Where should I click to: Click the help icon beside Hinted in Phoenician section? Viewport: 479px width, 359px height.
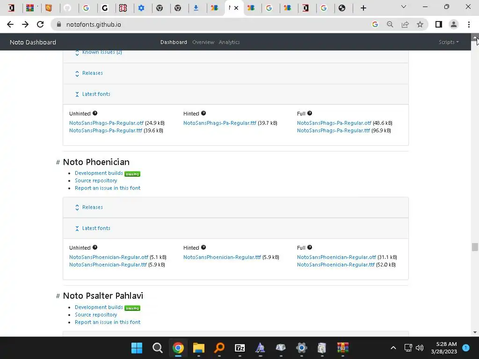tap(203, 248)
